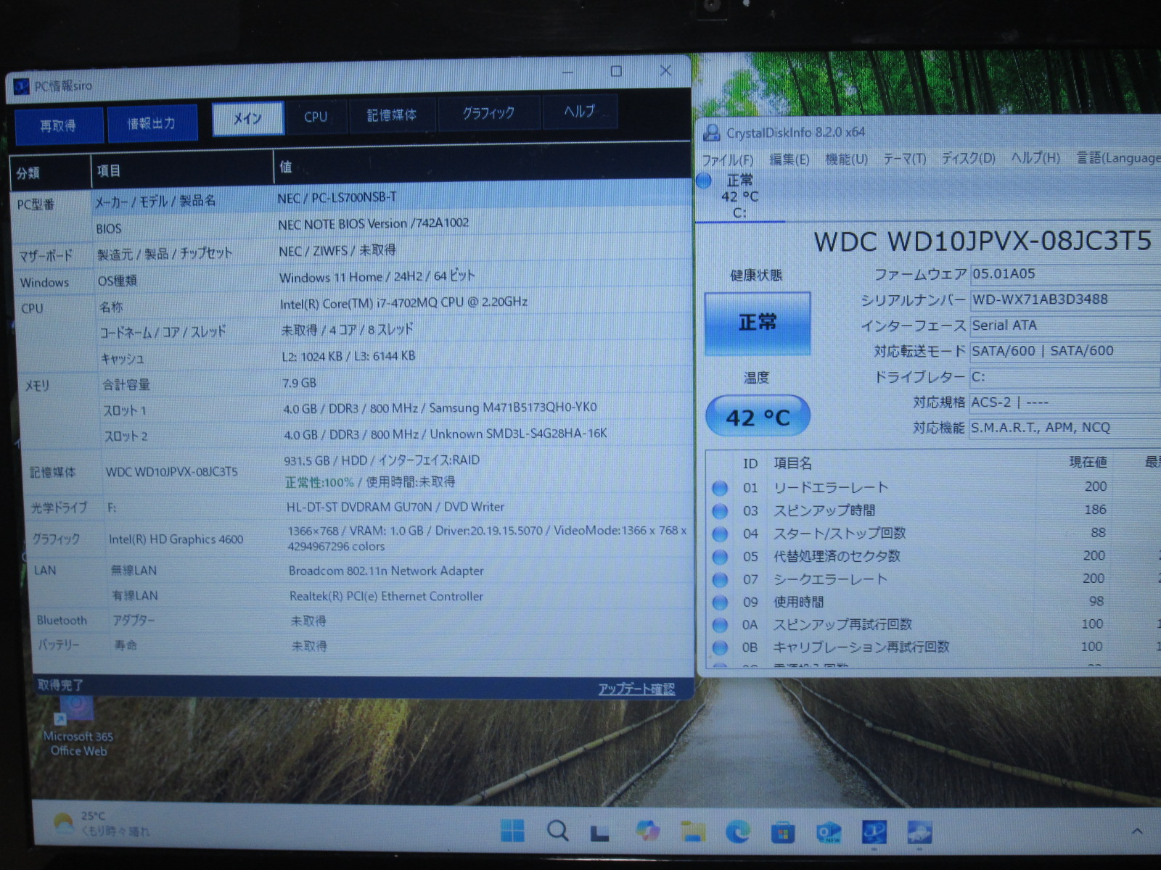Click the status icon for 07 シークエラーレート

[x=720, y=580]
